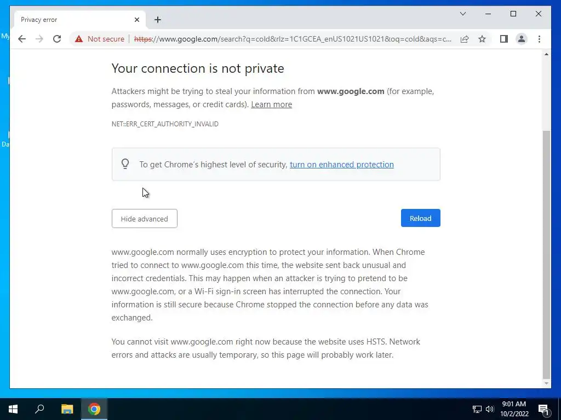Close the Privacy error tab

[137, 20]
